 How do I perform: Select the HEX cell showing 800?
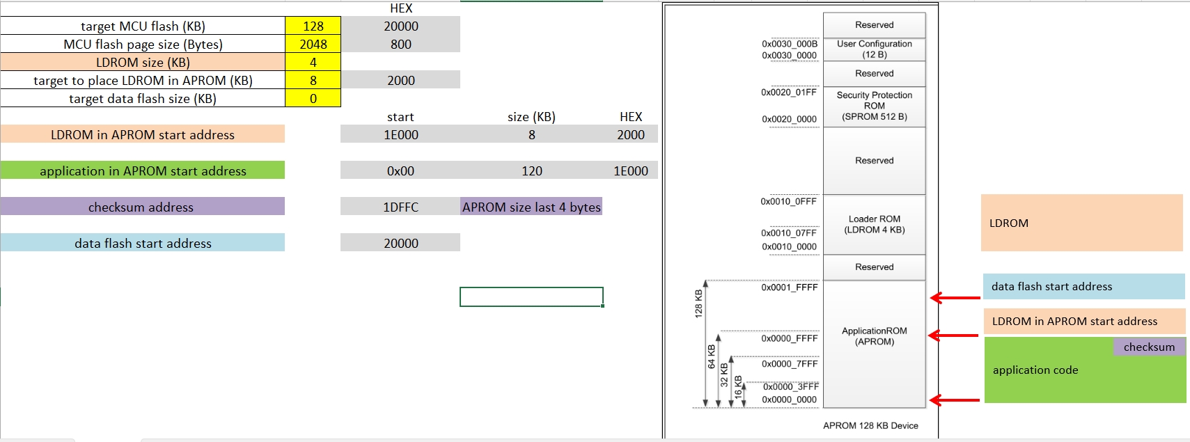pyautogui.click(x=400, y=44)
